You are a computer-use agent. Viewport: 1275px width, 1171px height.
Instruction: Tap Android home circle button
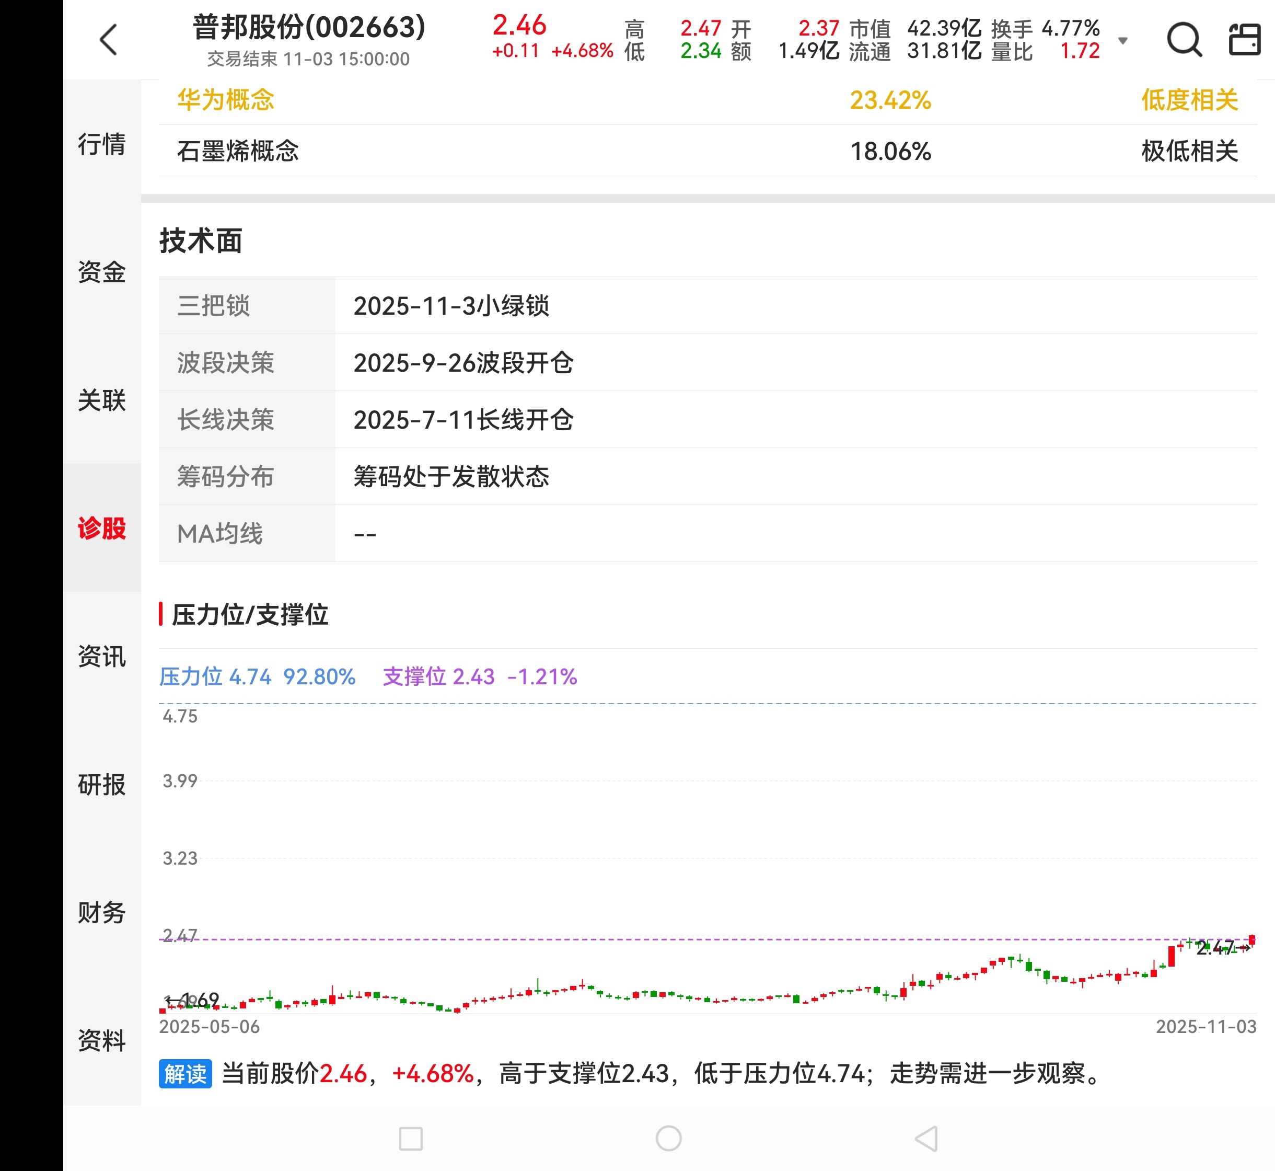click(x=668, y=1138)
